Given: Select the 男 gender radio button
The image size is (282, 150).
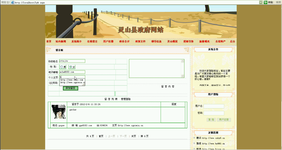Looking at the screenshot, I should (62, 67).
